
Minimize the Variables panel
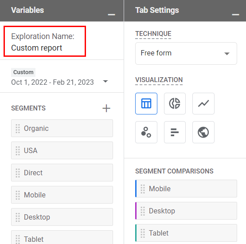pyautogui.click(x=111, y=15)
